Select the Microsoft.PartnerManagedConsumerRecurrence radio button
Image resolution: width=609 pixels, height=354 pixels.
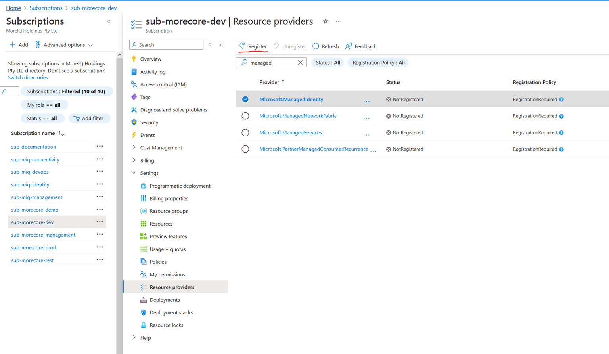coord(245,149)
